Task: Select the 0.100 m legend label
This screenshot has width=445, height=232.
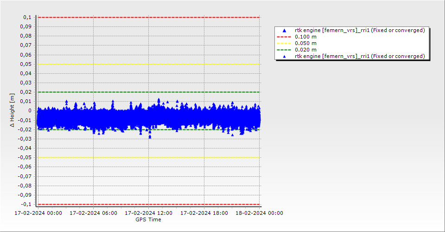Action: tap(306, 37)
